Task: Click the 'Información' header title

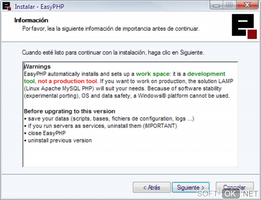Action: [31, 20]
